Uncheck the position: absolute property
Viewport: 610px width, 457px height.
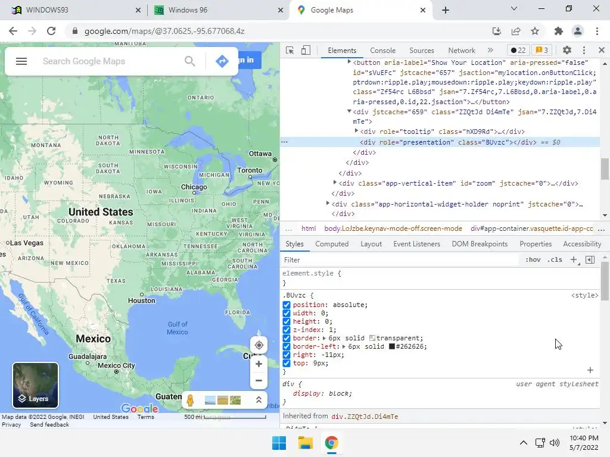[287, 305]
